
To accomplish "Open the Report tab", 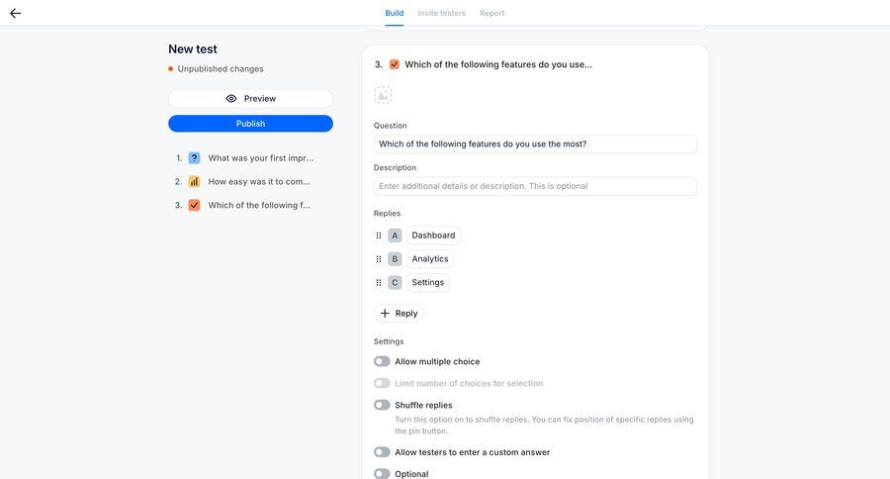I will coord(491,13).
